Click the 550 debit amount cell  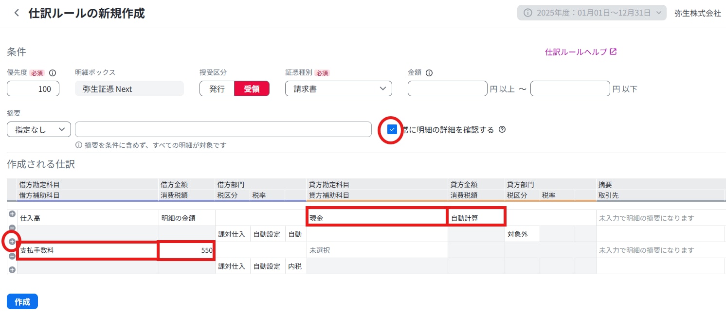click(187, 250)
